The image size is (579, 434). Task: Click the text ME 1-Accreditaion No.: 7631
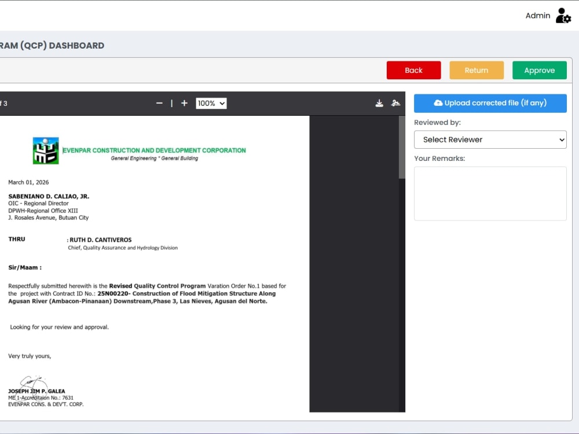[x=41, y=398]
